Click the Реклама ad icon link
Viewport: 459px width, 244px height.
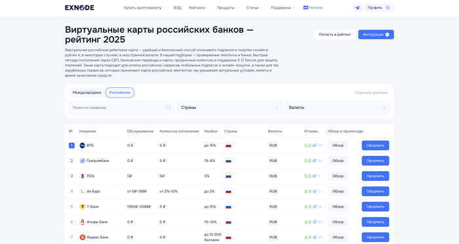pyautogui.click(x=313, y=8)
